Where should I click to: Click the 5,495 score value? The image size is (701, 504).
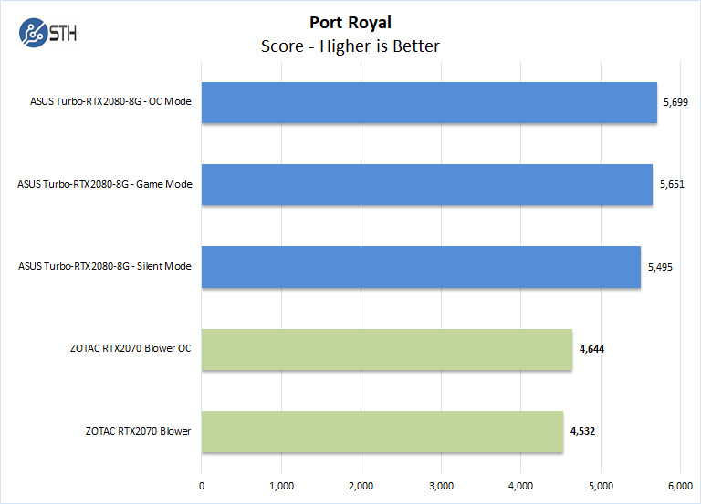point(660,267)
